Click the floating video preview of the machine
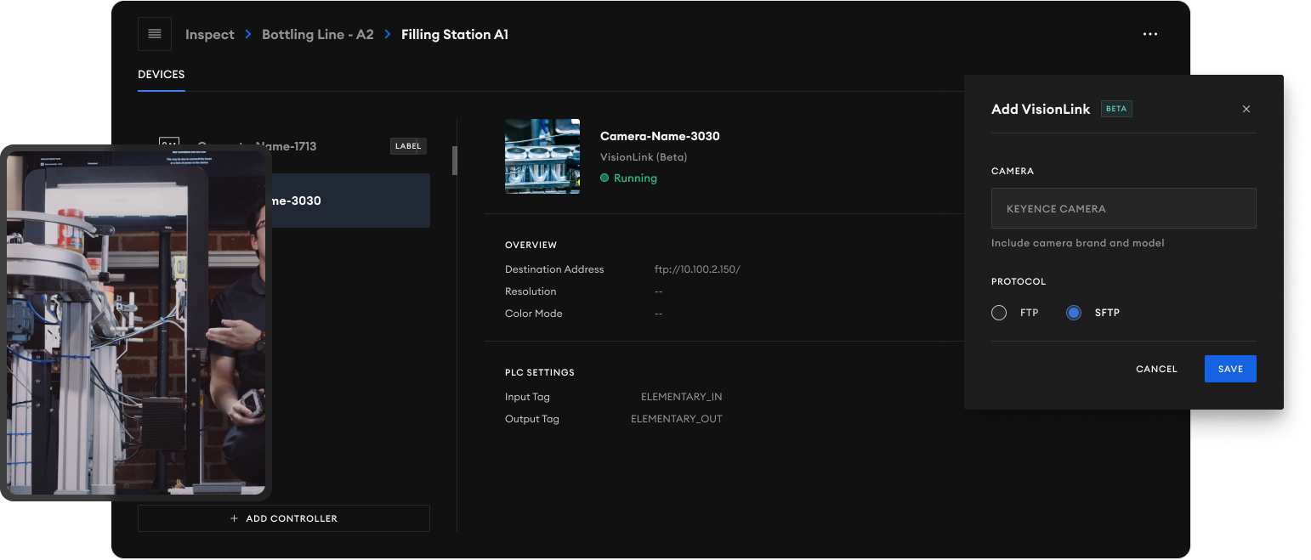The width and height of the screenshot is (1311, 560). [x=136, y=323]
